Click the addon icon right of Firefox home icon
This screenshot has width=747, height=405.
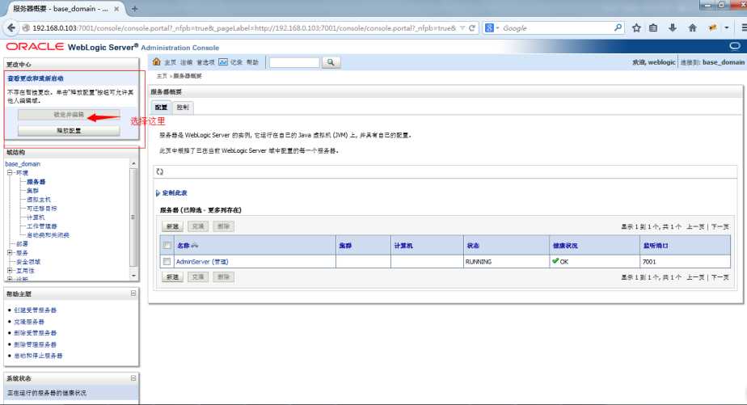[713, 28]
